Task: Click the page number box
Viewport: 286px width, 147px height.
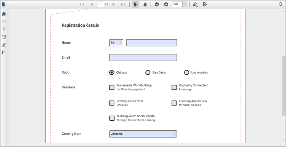Action: pyautogui.click(x=101, y=4)
